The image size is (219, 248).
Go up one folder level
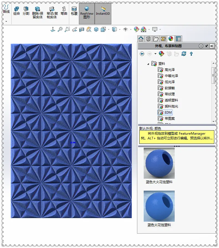[x=191, y=54]
